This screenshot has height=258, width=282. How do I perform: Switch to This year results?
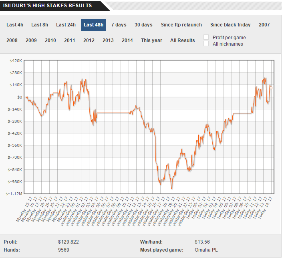tap(151, 40)
